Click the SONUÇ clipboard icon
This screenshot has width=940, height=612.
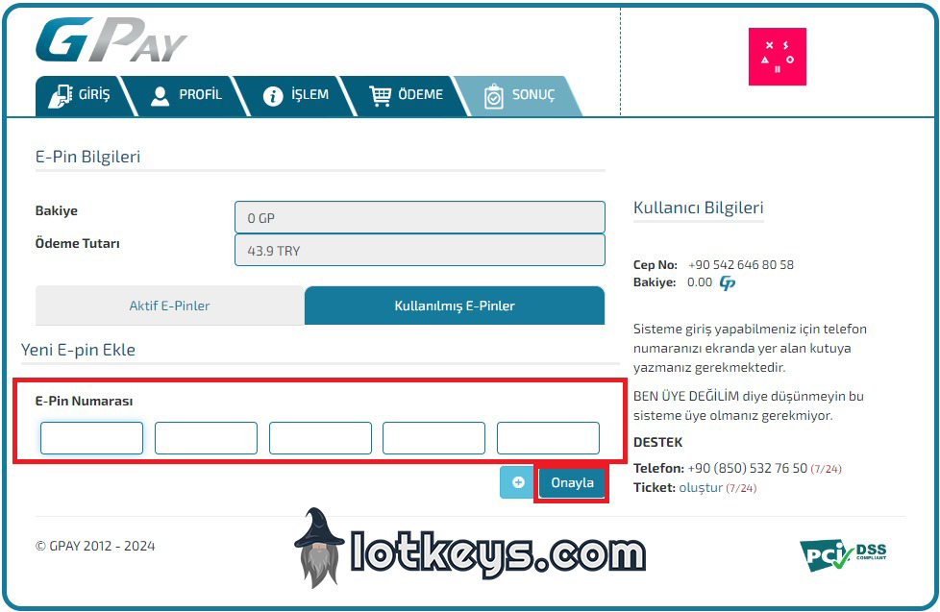pyautogui.click(x=493, y=96)
